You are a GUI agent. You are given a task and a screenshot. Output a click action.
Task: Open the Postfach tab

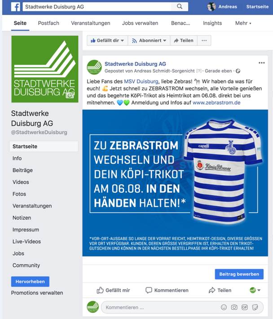pos(48,23)
